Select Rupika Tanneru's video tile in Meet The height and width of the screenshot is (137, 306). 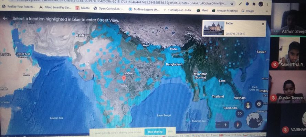click(288, 87)
